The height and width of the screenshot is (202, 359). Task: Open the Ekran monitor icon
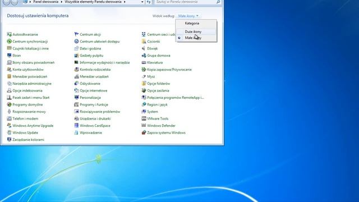9,56
